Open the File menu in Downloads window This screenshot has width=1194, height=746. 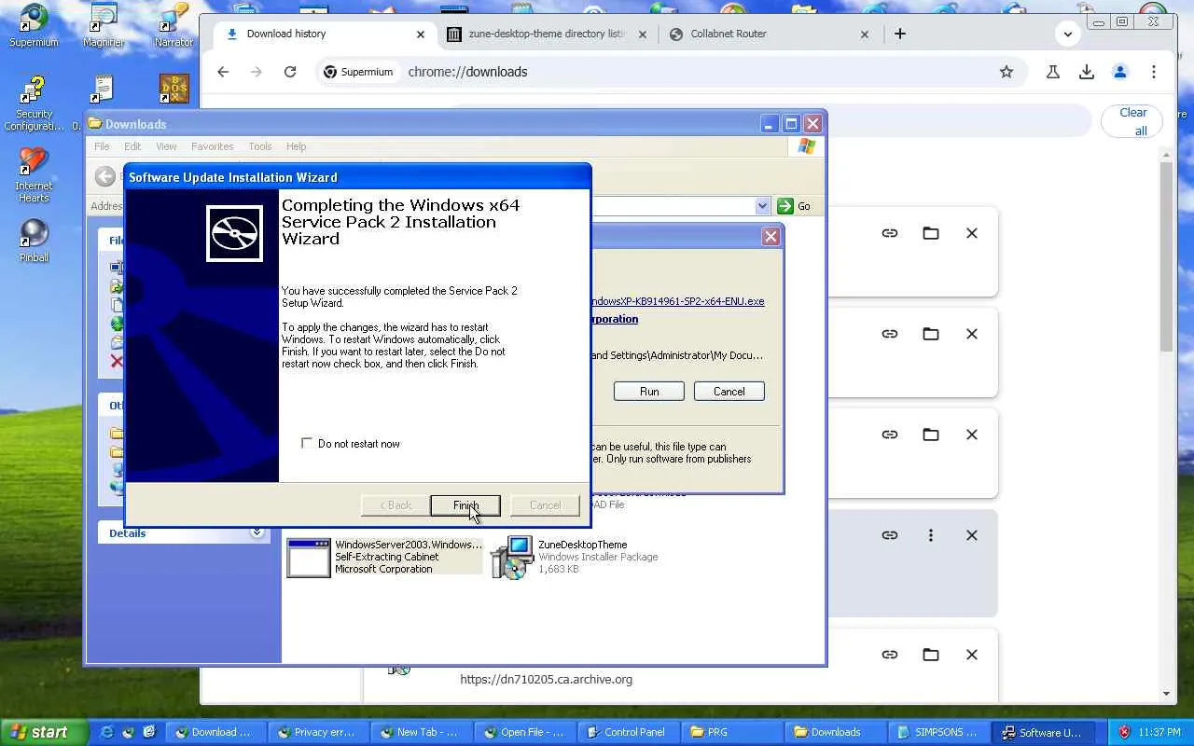point(102,146)
